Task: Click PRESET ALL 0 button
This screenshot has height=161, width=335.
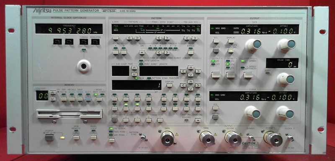Action: [126, 120]
